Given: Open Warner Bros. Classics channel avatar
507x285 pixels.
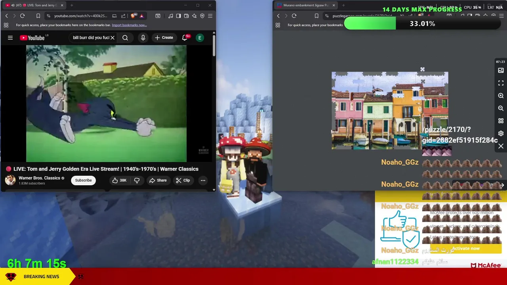Looking at the screenshot, I should [10, 180].
